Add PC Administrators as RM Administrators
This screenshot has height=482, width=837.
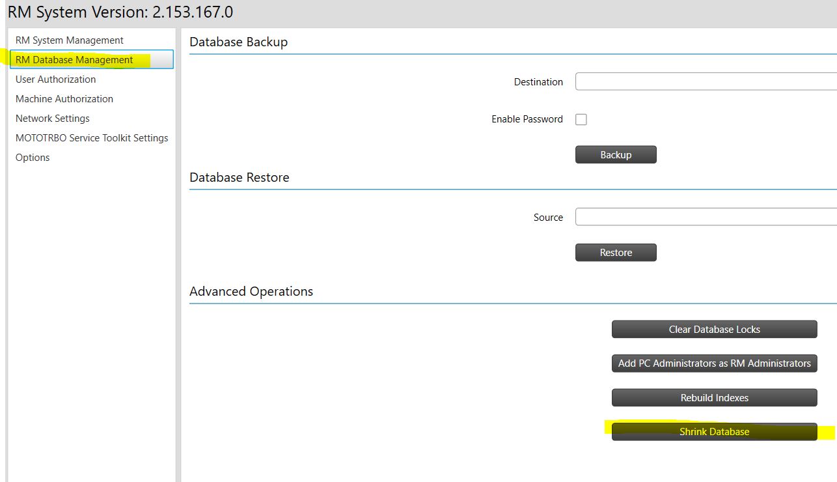[714, 363]
